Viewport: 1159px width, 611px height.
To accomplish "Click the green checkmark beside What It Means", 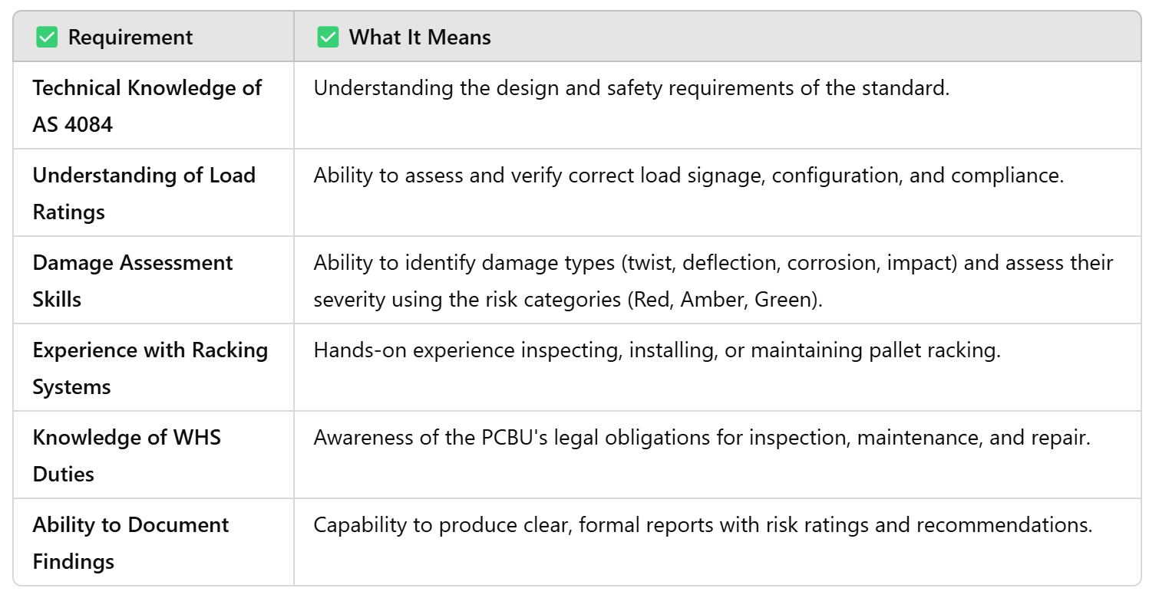I will [328, 37].
